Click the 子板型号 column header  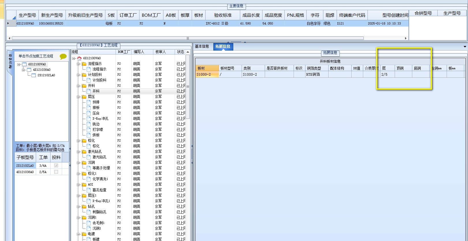click(25, 157)
